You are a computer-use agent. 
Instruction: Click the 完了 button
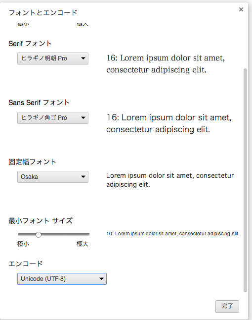pyautogui.click(x=227, y=306)
